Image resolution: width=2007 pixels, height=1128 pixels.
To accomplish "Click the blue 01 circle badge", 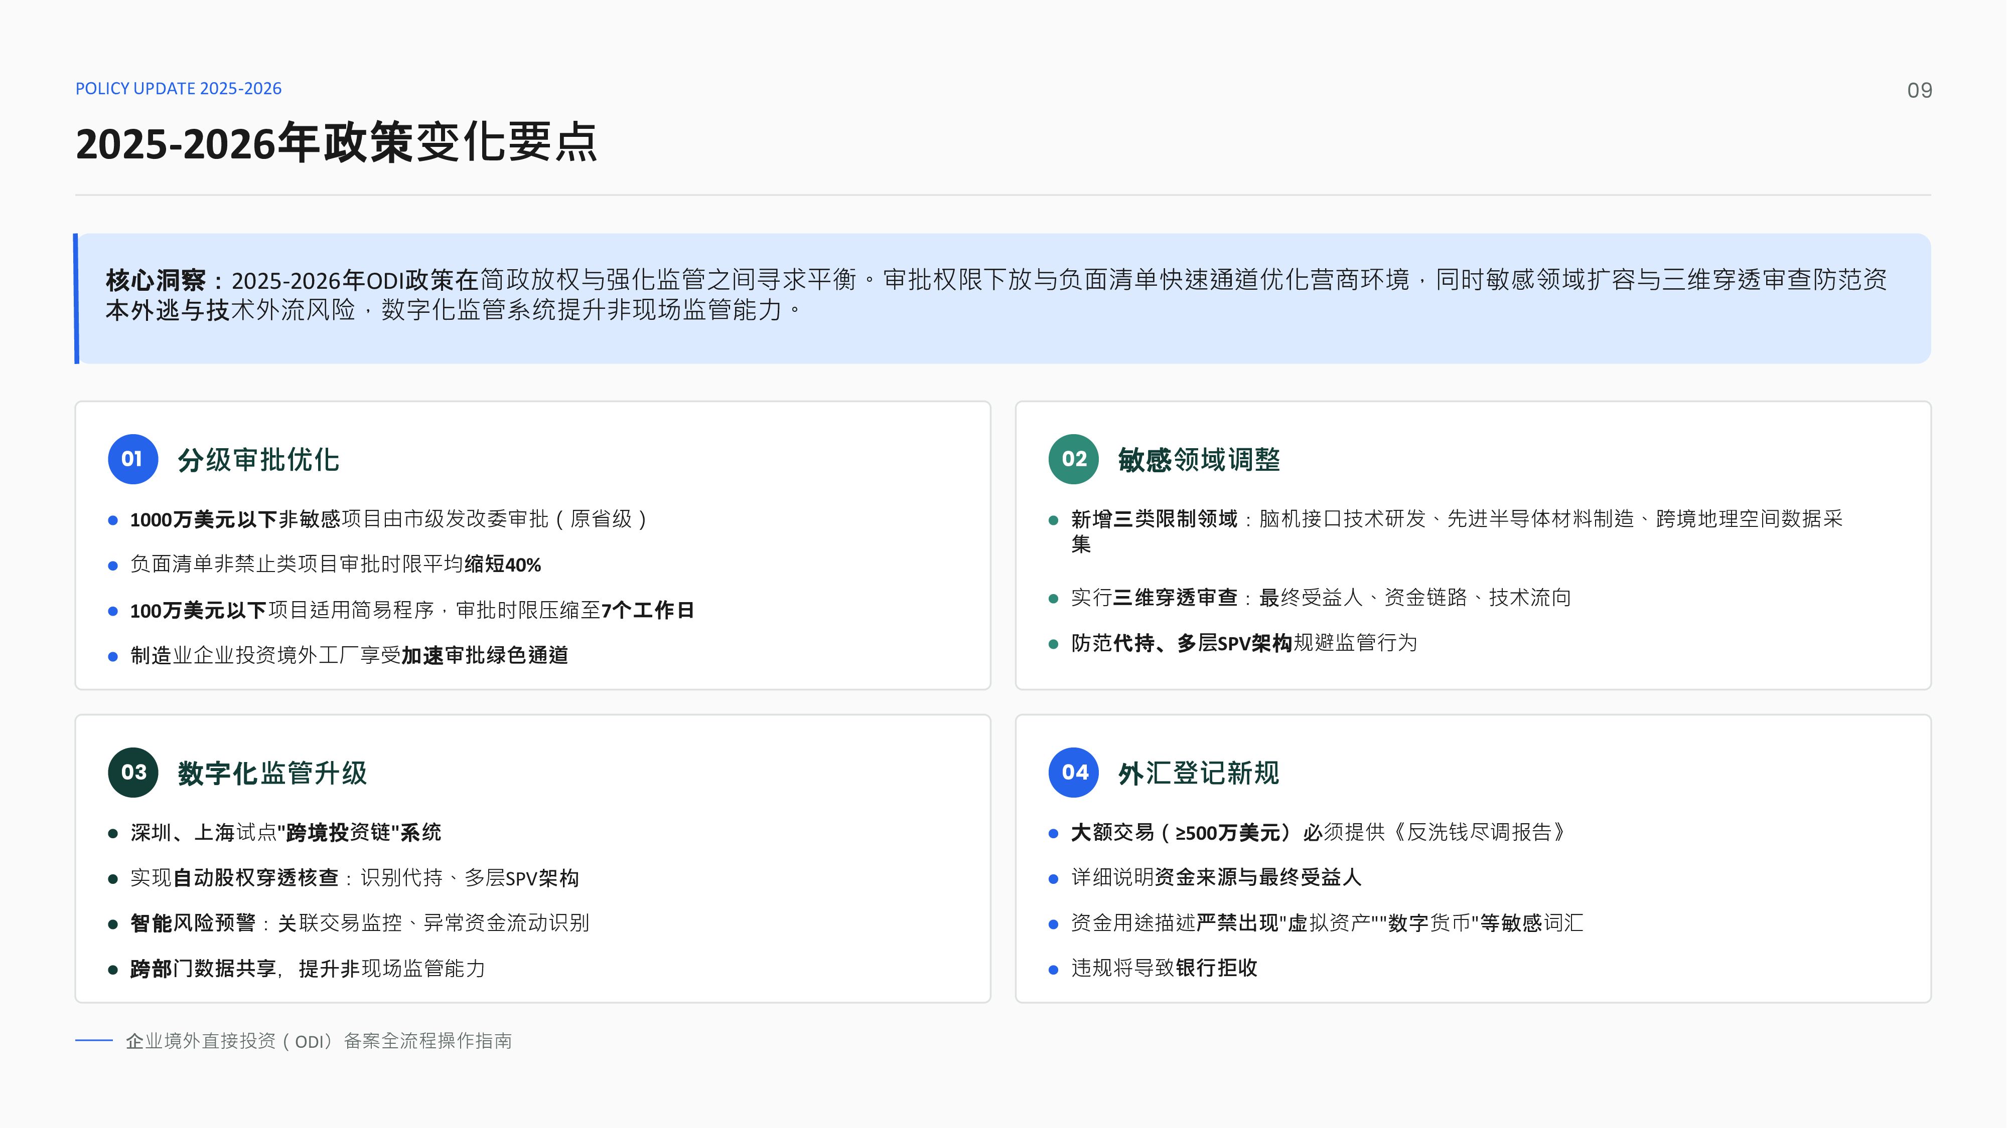I will pos(133,459).
